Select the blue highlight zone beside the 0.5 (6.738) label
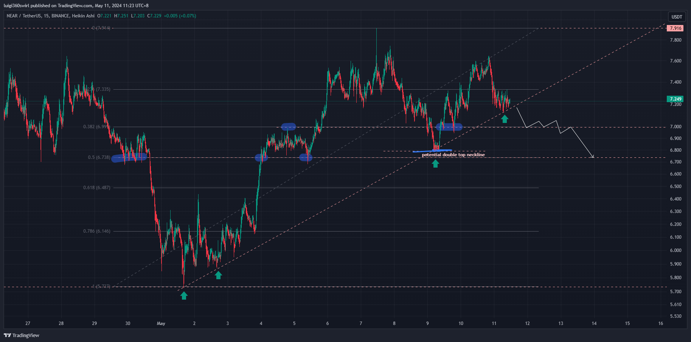691x342 pixels. click(x=129, y=157)
